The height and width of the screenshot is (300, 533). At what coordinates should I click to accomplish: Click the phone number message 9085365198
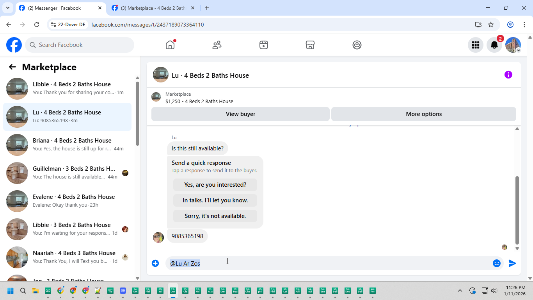pyautogui.click(x=187, y=236)
